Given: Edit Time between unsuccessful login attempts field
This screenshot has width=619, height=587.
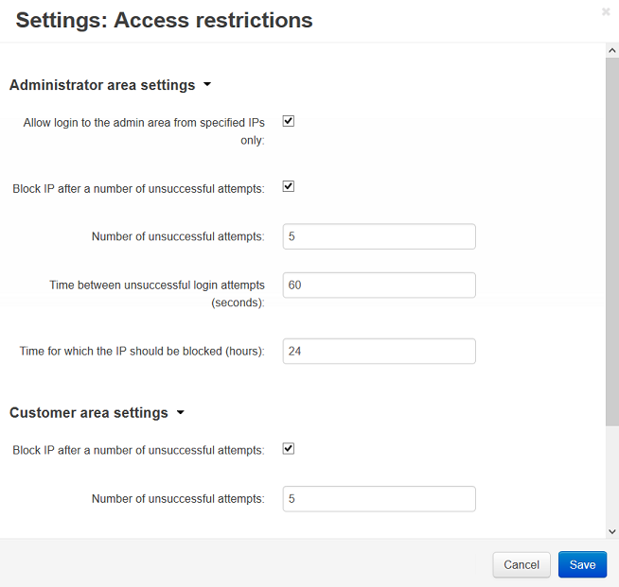Looking at the screenshot, I should [x=379, y=285].
